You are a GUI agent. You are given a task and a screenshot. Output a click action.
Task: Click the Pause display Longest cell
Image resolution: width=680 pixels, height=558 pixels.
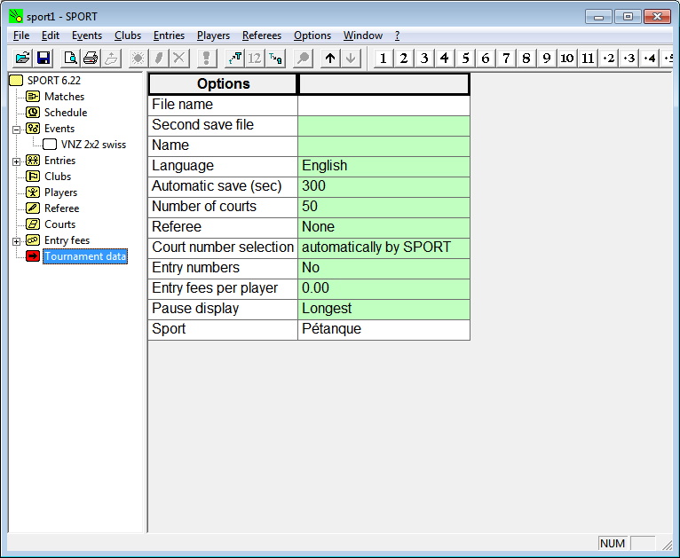(x=383, y=309)
